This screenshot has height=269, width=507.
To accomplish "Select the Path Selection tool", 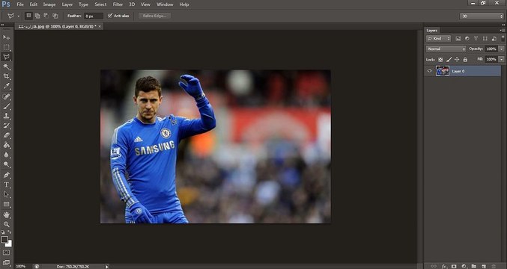I will [x=6, y=194].
